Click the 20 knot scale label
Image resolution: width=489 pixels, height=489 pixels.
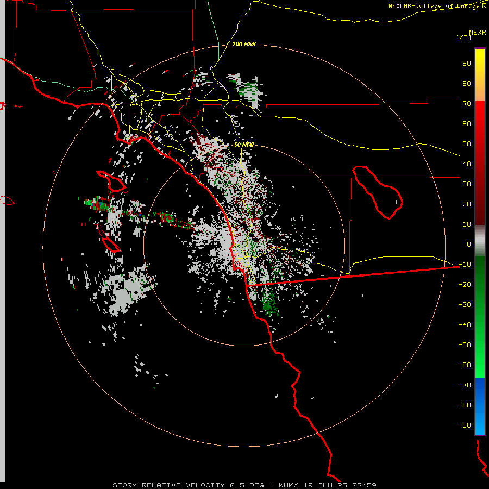pos(467,204)
